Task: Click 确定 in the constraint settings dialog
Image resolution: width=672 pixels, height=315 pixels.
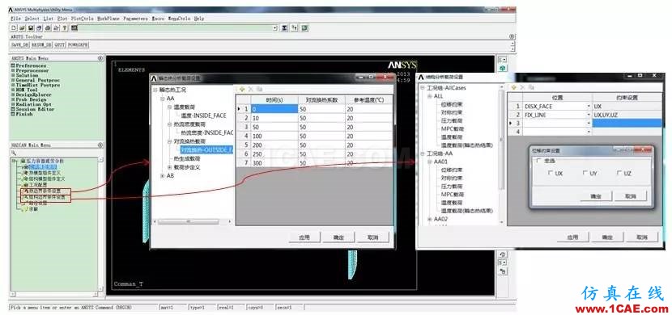Action: (x=596, y=196)
